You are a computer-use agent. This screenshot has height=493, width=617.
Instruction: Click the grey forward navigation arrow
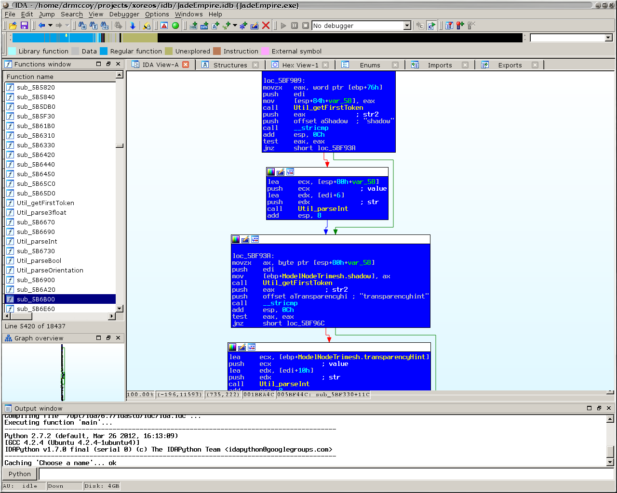point(59,26)
